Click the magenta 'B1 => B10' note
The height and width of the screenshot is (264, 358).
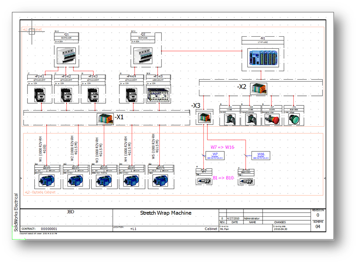tap(223, 178)
